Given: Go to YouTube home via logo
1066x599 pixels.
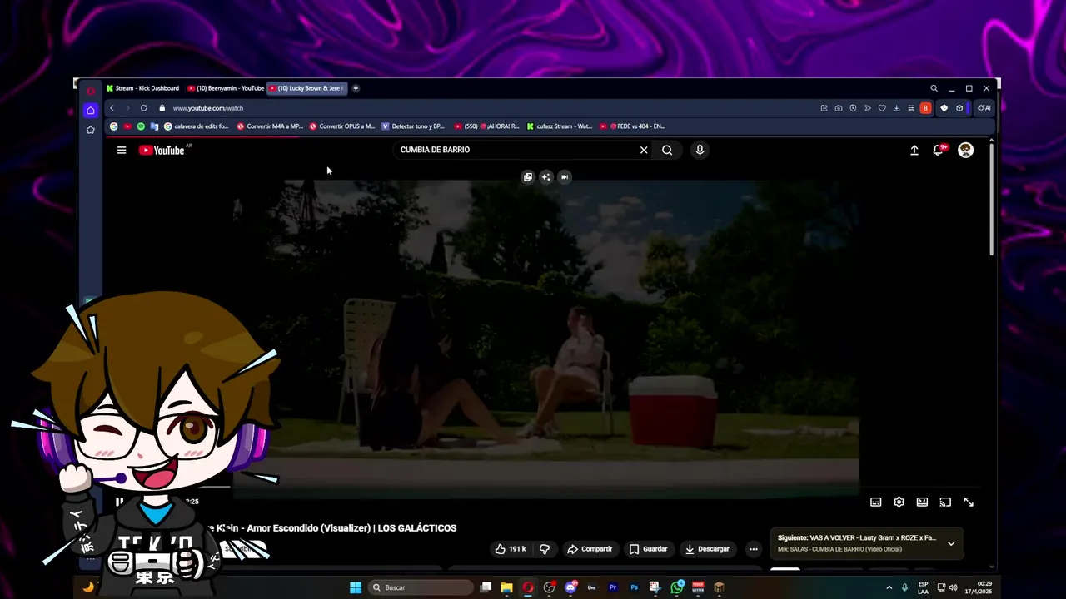Looking at the screenshot, I should point(162,150).
